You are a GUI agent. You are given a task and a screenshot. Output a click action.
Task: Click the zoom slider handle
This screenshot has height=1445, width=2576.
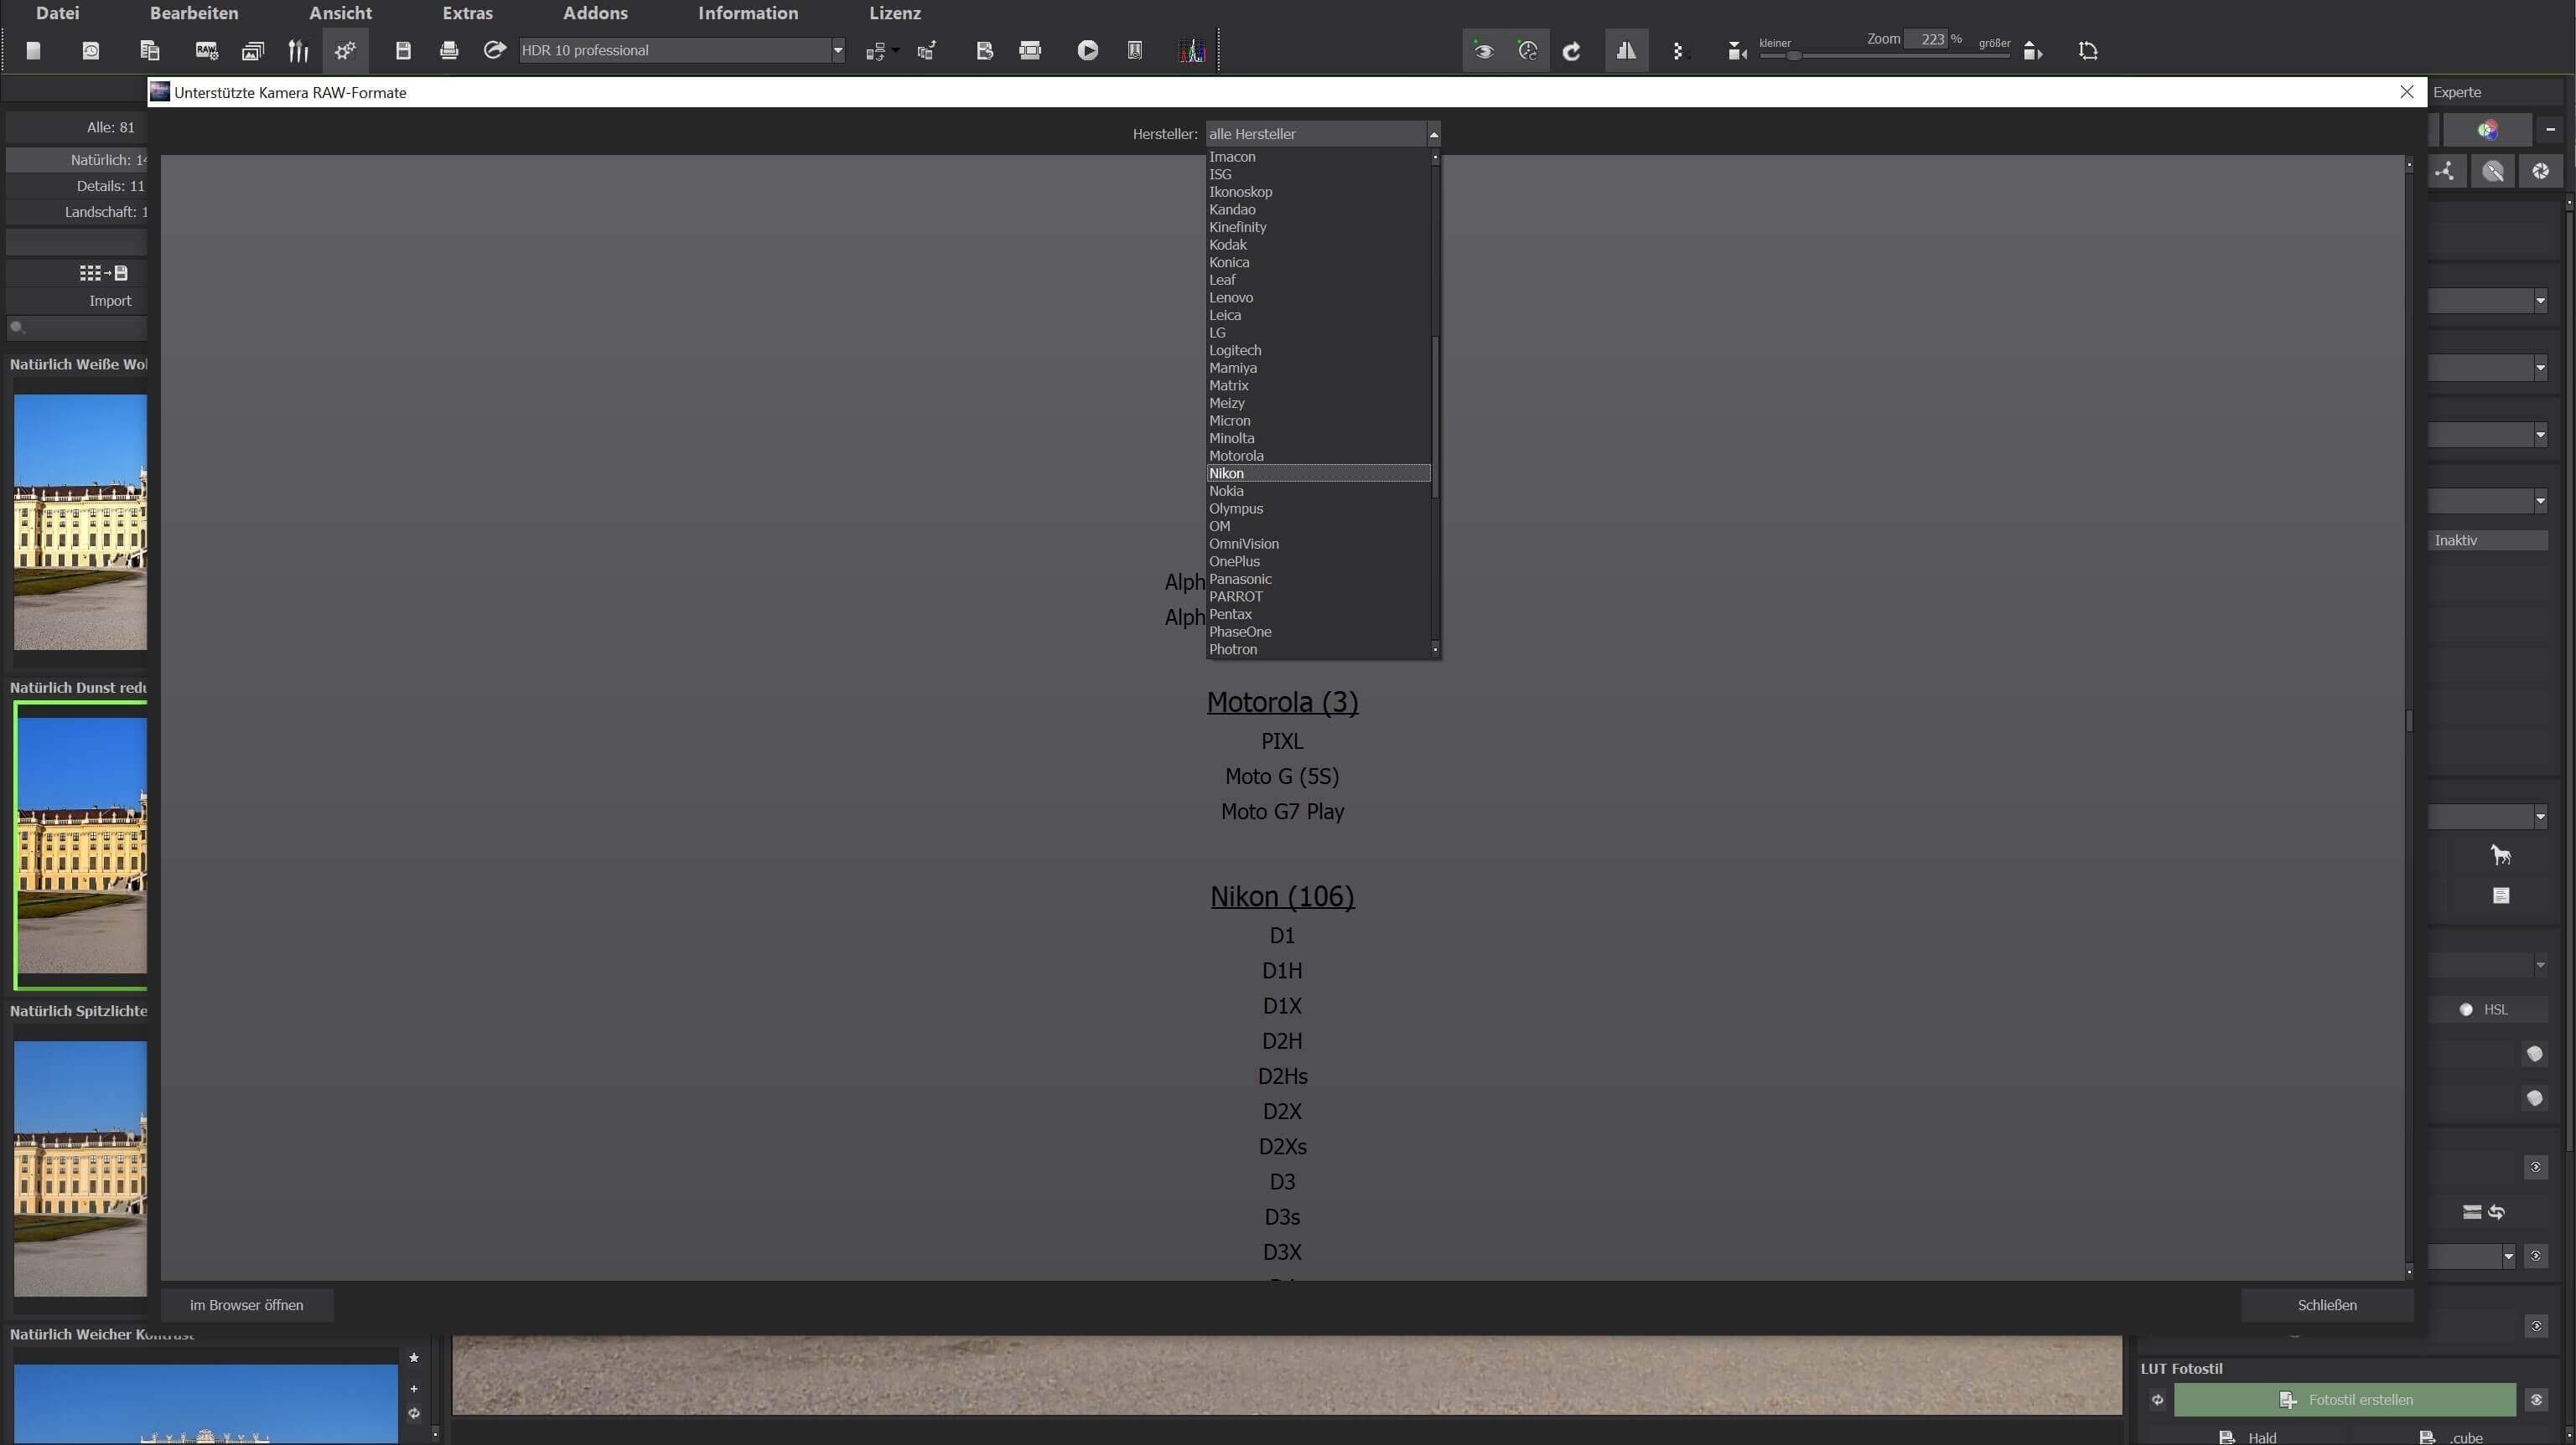[1794, 55]
